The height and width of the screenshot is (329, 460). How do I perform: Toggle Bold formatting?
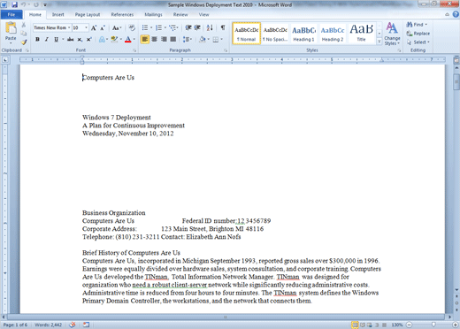(x=37, y=39)
